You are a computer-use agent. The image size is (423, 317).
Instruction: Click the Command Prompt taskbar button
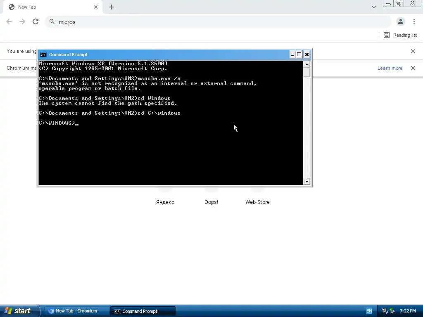(x=143, y=311)
